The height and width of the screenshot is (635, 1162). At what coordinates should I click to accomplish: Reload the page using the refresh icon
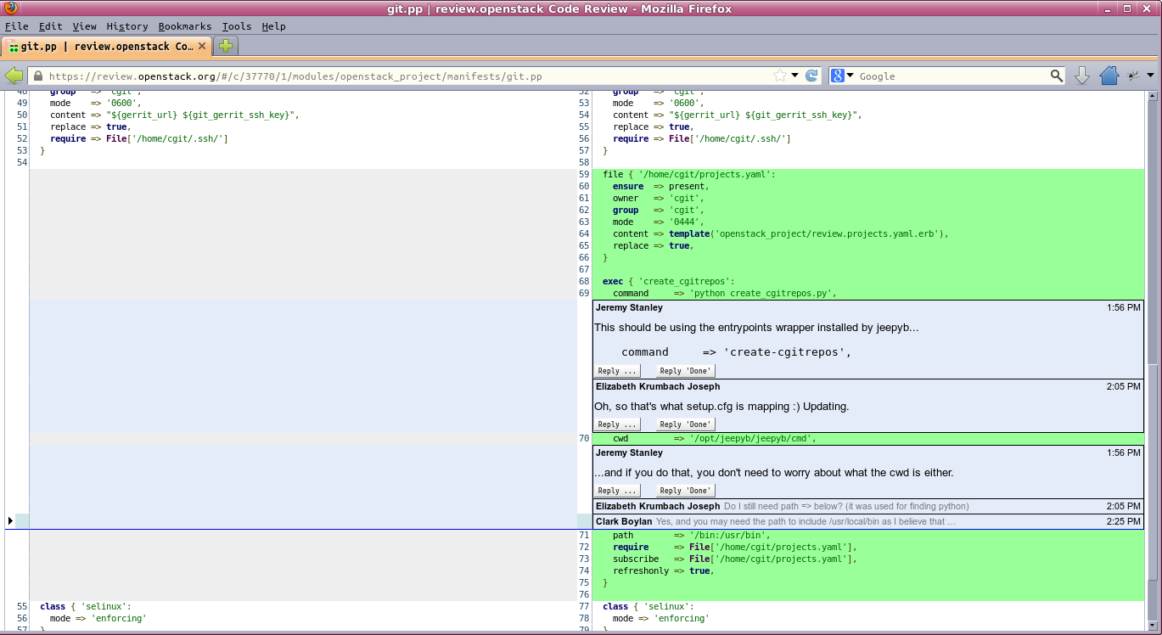[x=811, y=76]
